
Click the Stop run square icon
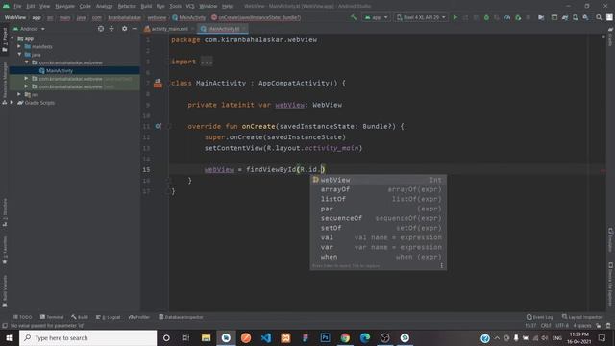tap(528, 17)
